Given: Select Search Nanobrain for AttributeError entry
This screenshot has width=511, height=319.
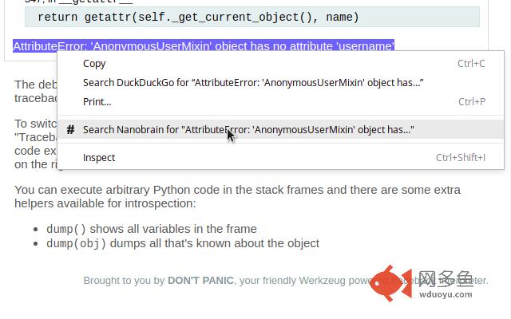Looking at the screenshot, I should [248, 129].
